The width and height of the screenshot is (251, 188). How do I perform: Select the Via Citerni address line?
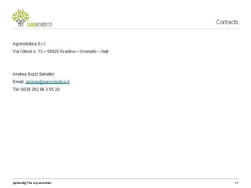tap(61, 52)
